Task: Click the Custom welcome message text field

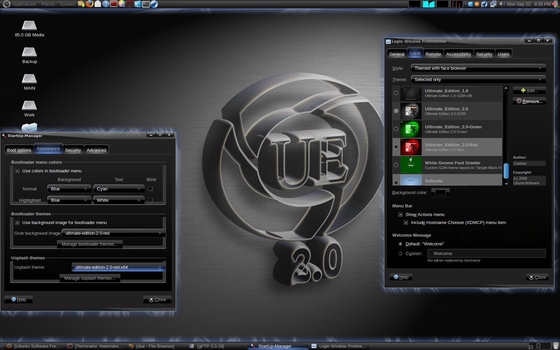Action: click(x=487, y=253)
